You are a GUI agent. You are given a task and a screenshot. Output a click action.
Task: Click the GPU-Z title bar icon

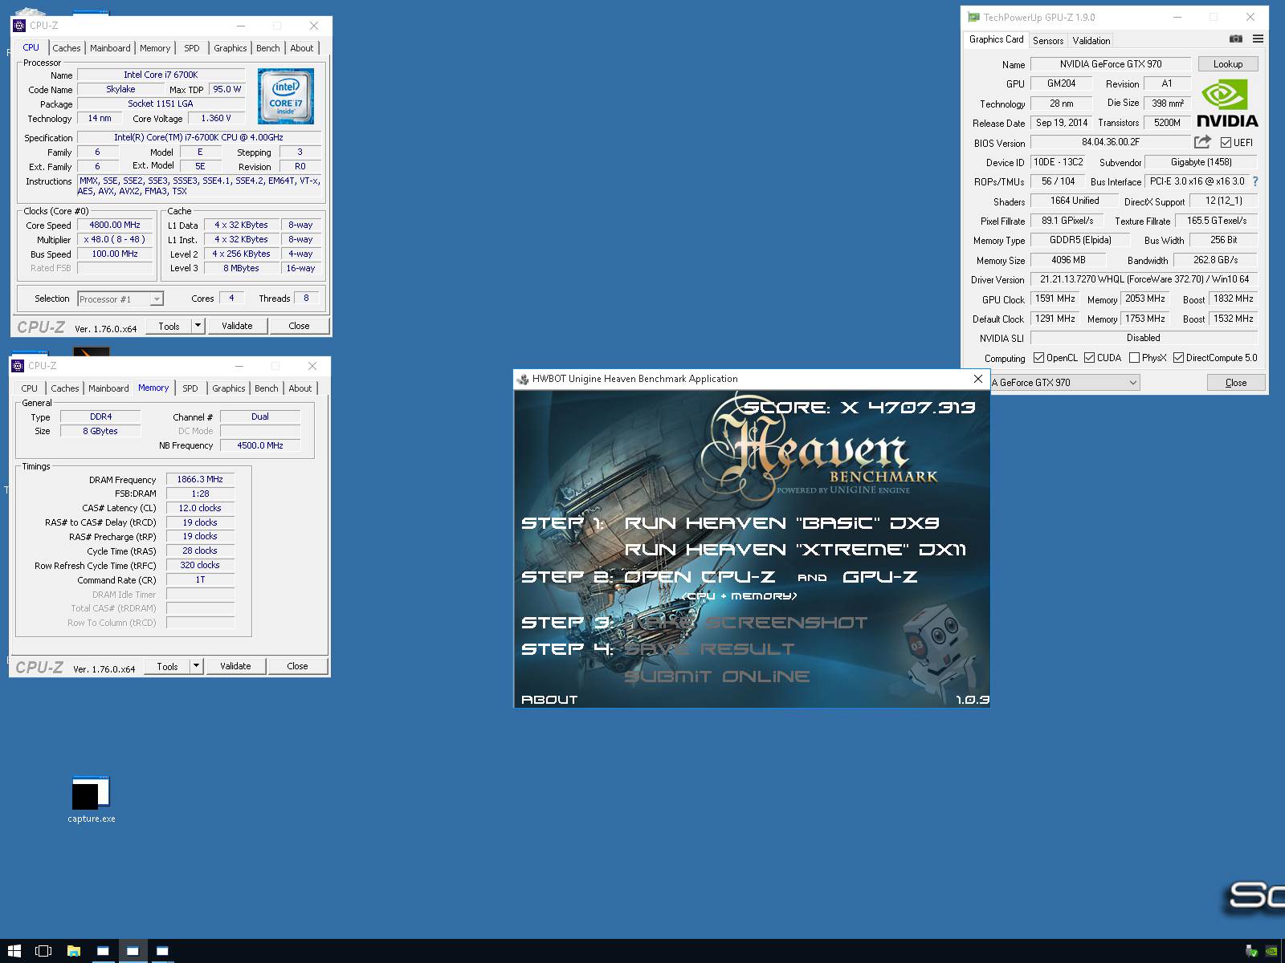974,17
